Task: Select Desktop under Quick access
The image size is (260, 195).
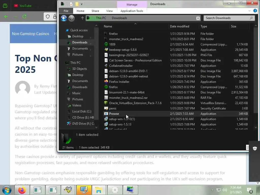Action: tap(78, 36)
